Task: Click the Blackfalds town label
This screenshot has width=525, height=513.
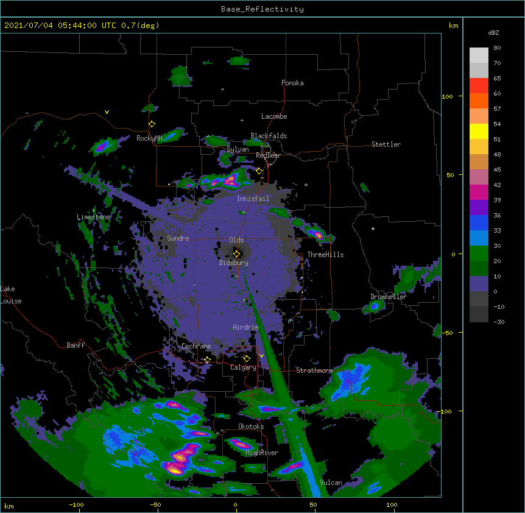Action: [269, 136]
